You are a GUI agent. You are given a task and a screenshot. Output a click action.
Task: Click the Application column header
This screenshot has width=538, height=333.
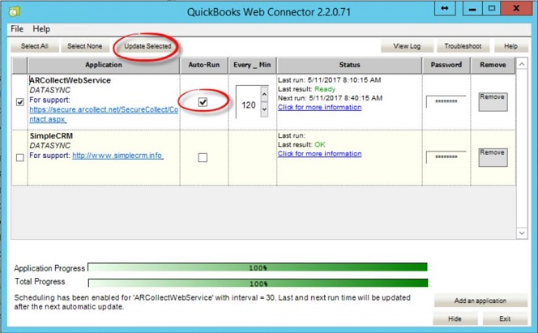click(x=104, y=65)
